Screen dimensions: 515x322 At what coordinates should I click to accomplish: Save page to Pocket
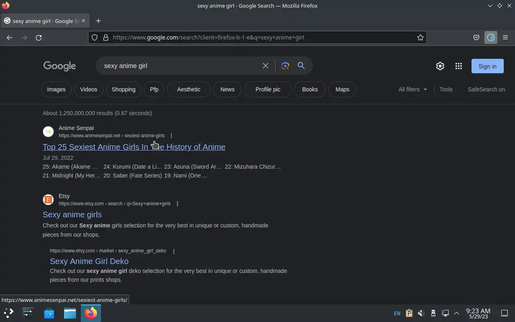pos(476,37)
